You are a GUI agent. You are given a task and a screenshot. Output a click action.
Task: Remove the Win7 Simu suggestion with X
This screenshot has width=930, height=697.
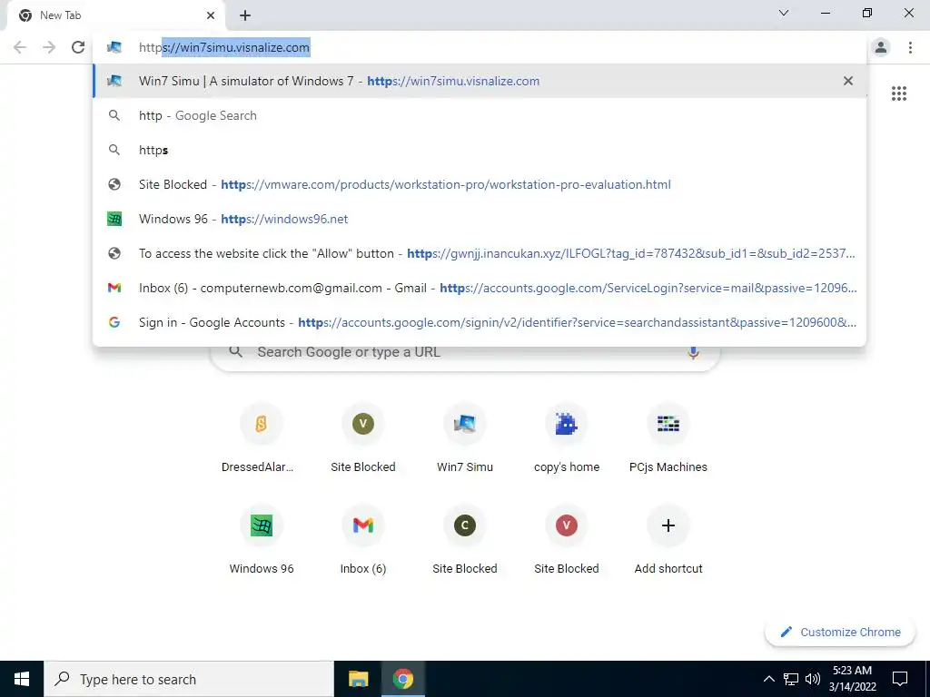848,81
